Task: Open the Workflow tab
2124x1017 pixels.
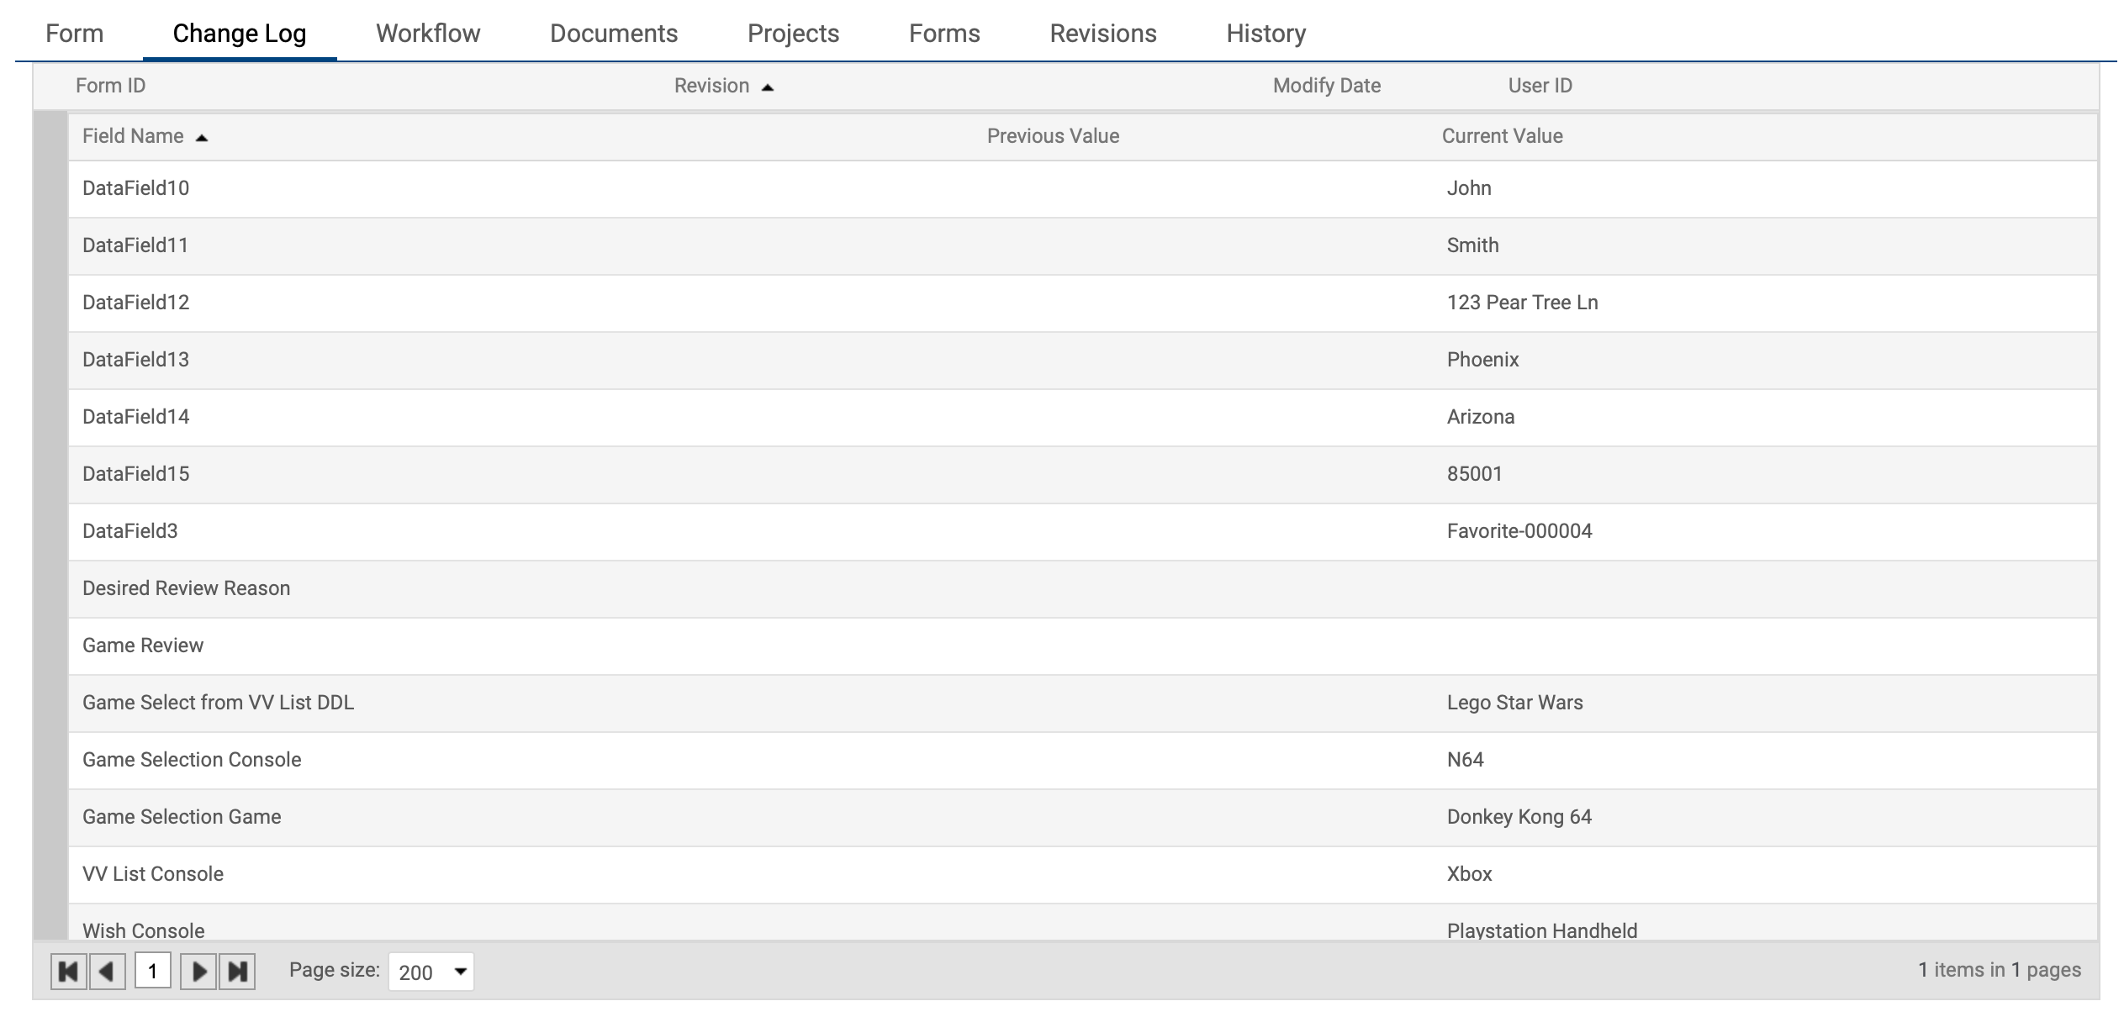Action: pyautogui.click(x=428, y=34)
